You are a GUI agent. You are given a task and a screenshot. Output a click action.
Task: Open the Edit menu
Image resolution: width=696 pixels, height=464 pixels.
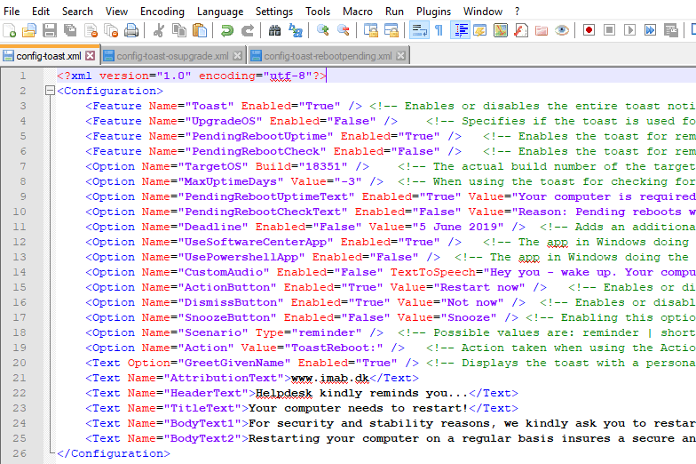click(41, 11)
